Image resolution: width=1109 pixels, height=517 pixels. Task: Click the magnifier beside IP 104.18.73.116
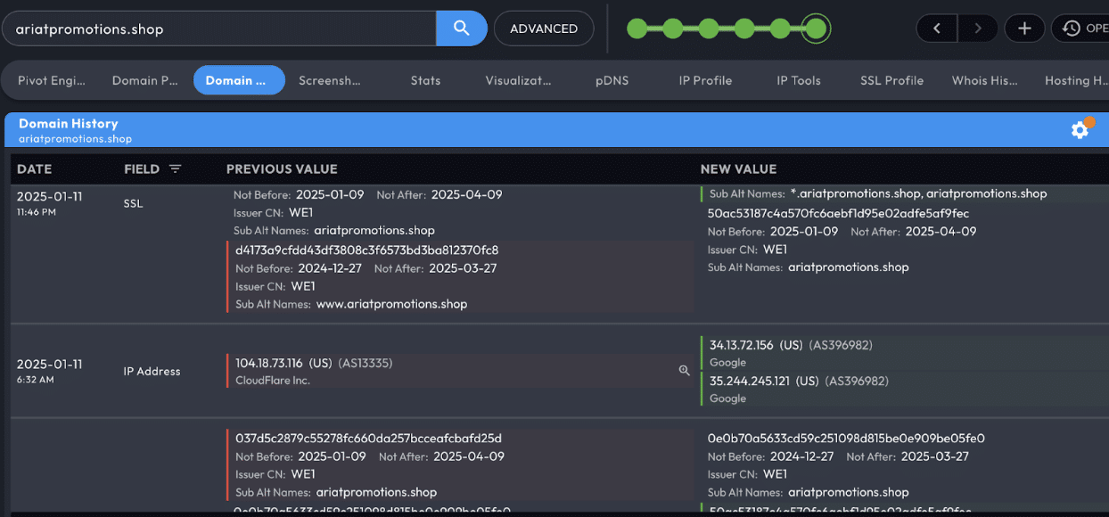tap(684, 371)
